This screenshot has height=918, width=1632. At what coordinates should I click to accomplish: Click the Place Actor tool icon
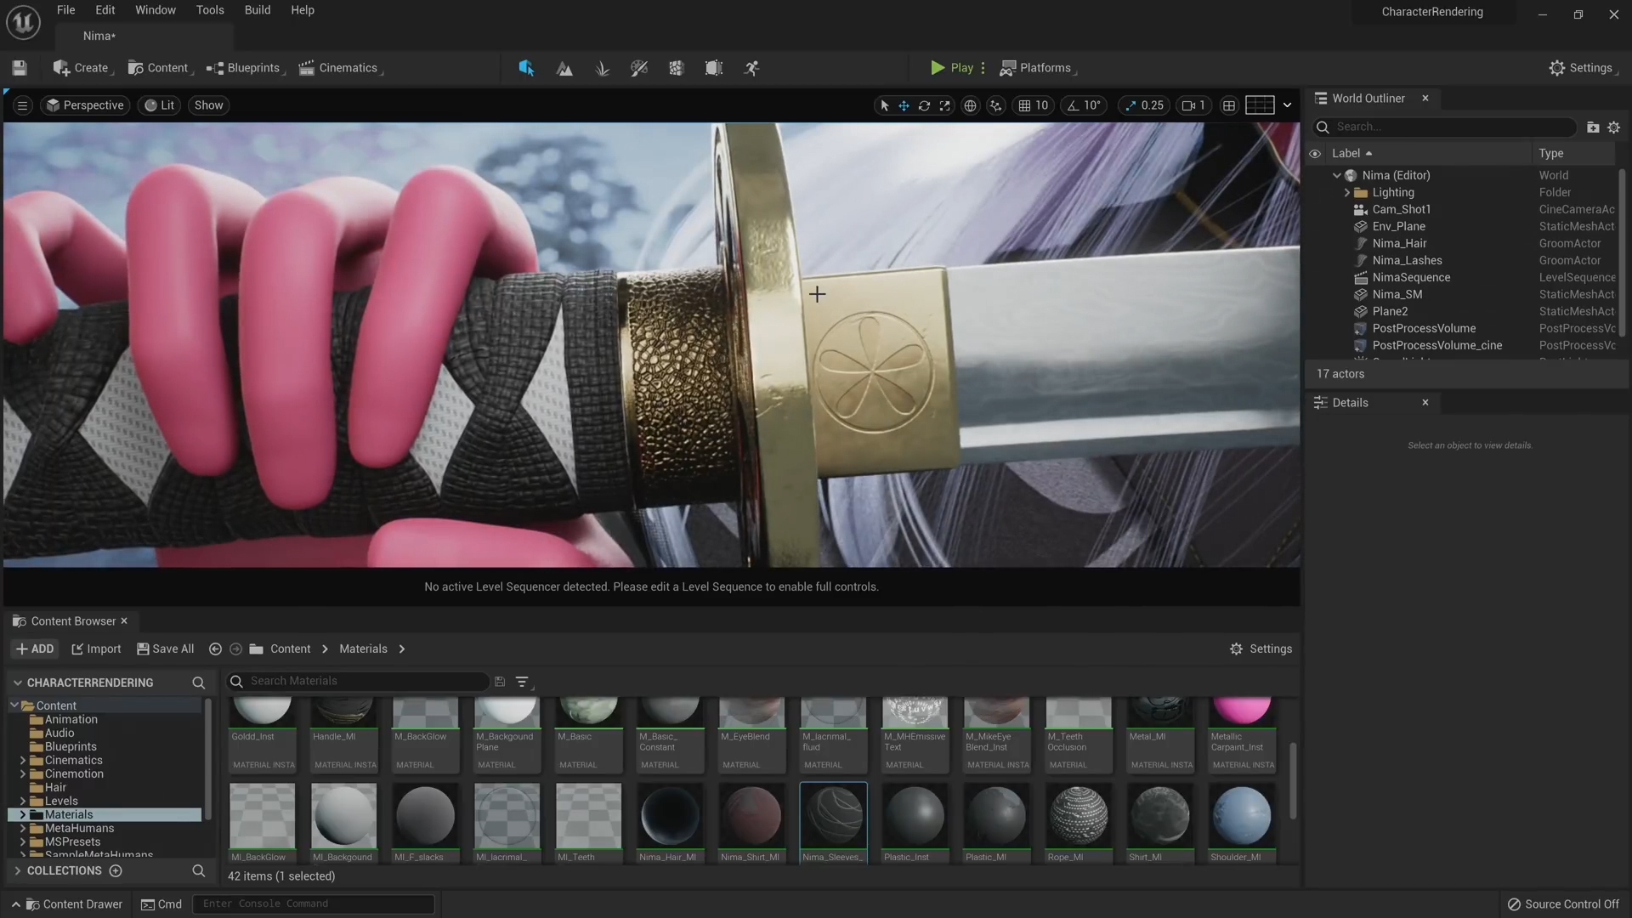coord(527,68)
